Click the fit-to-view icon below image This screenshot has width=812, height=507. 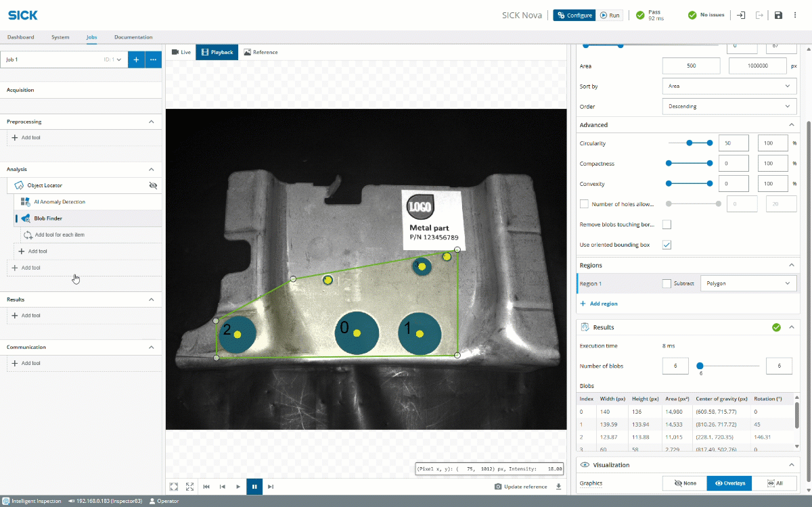174,486
